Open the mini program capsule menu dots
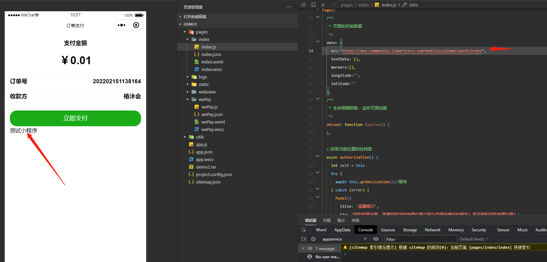 [x=121, y=25]
